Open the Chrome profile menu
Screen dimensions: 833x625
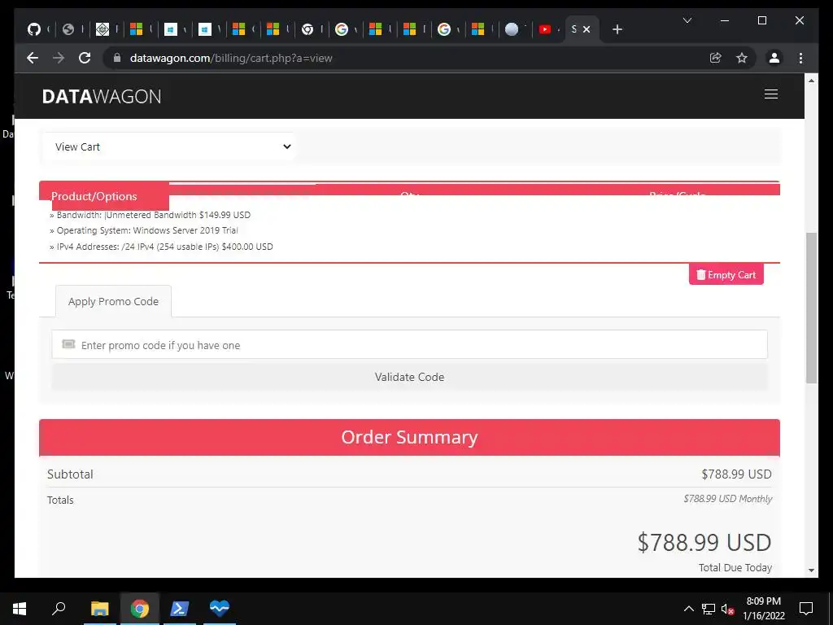pyautogui.click(x=774, y=58)
